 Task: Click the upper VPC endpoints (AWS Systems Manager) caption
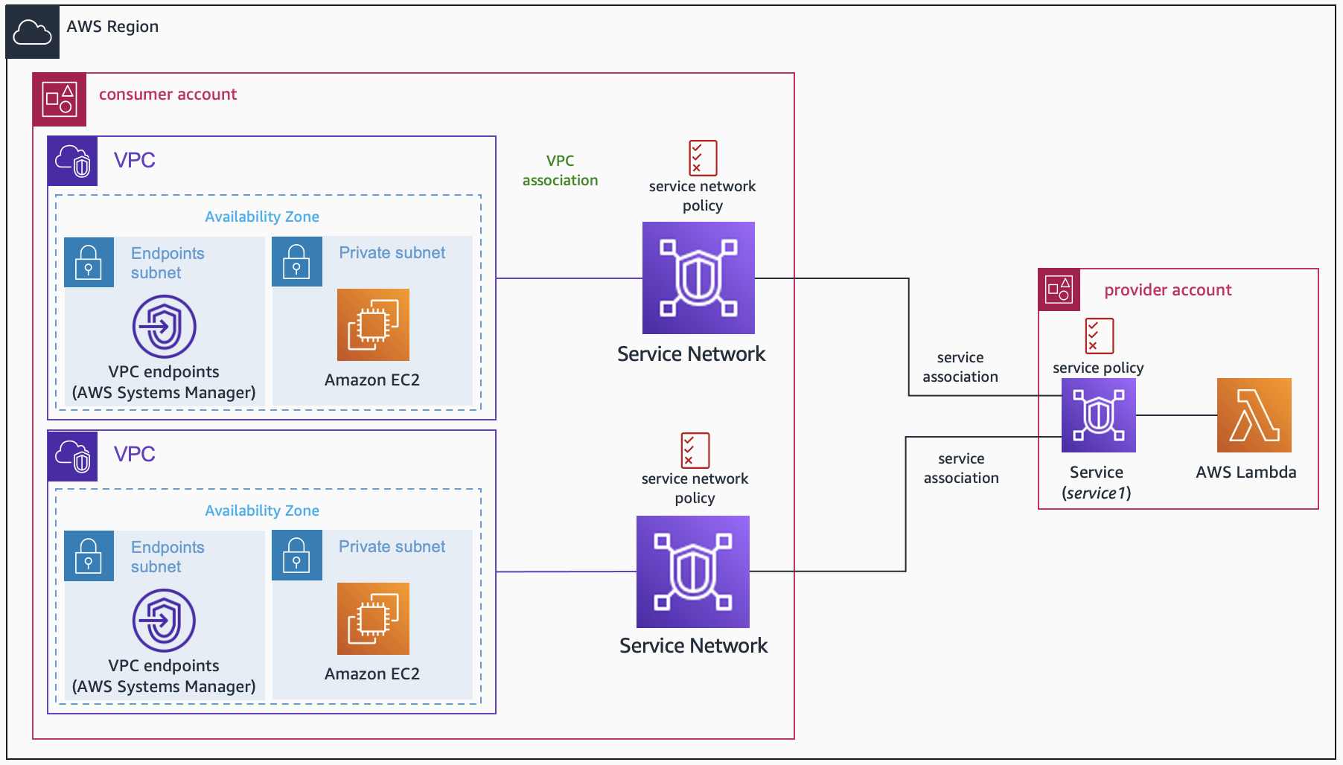pyautogui.click(x=164, y=382)
